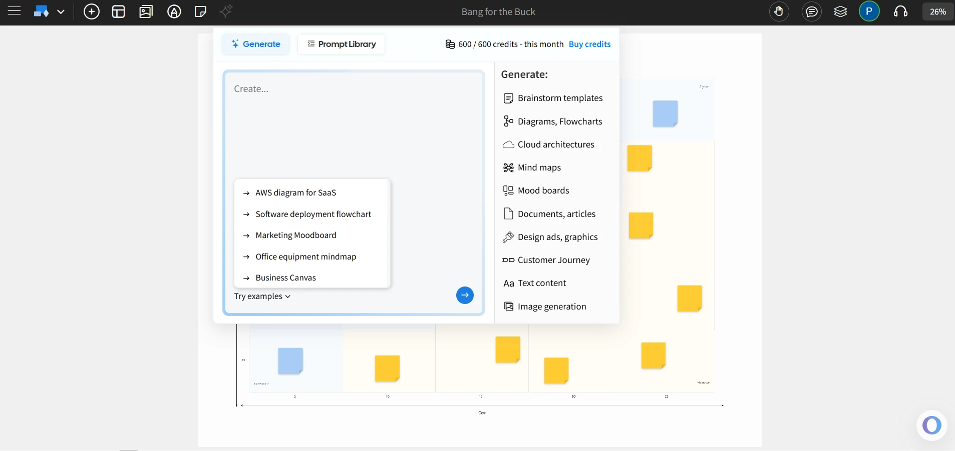Click the layers icon in the top bar

point(841,11)
